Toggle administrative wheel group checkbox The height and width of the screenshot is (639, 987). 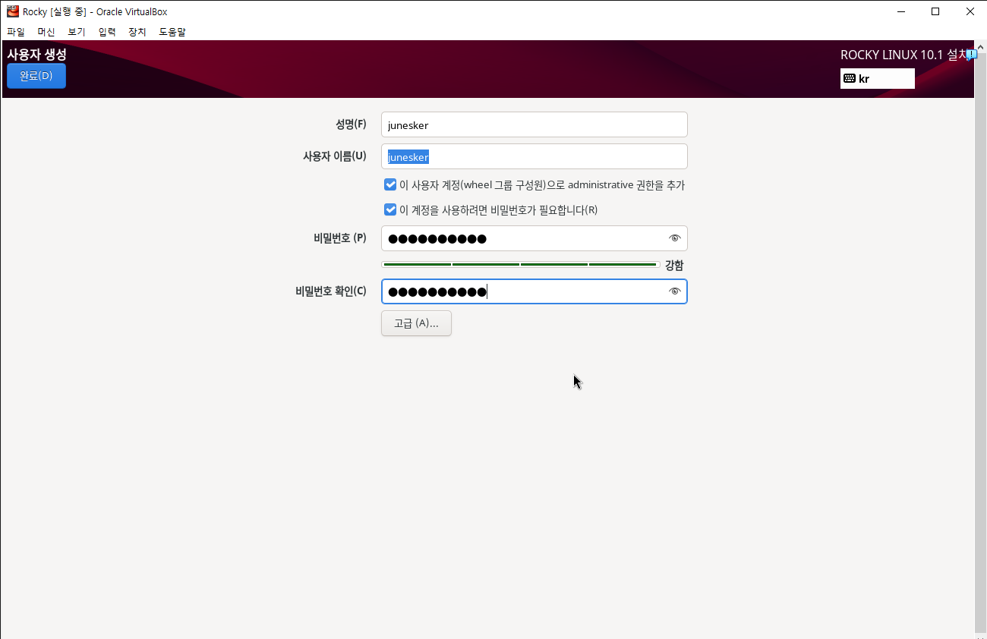tap(390, 184)
